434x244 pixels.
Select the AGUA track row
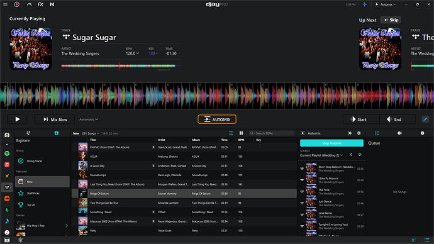click(184, 157)
